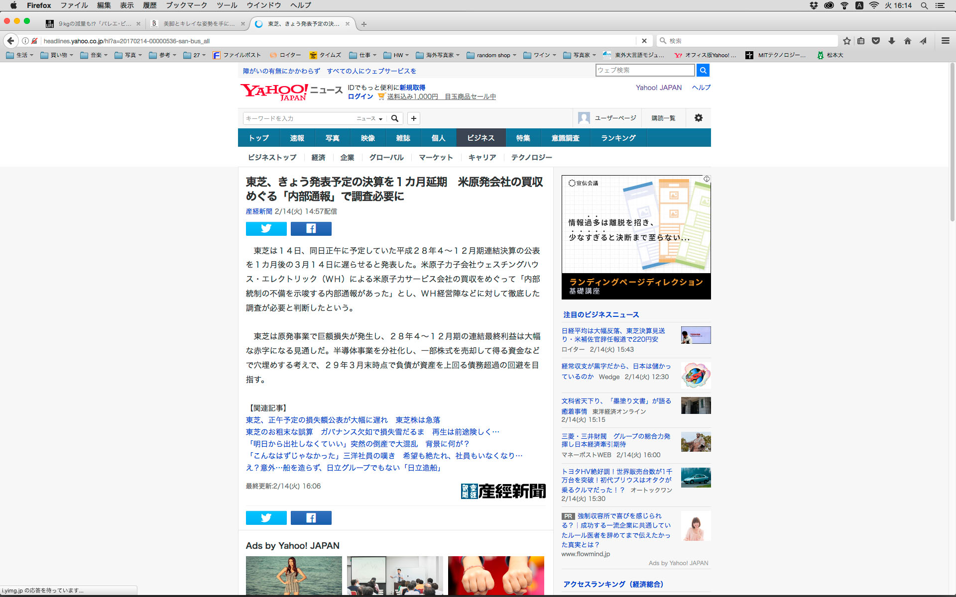Stop page loading with X button
The height and width of the screenshot is (597, 956).
click(644, 41)
